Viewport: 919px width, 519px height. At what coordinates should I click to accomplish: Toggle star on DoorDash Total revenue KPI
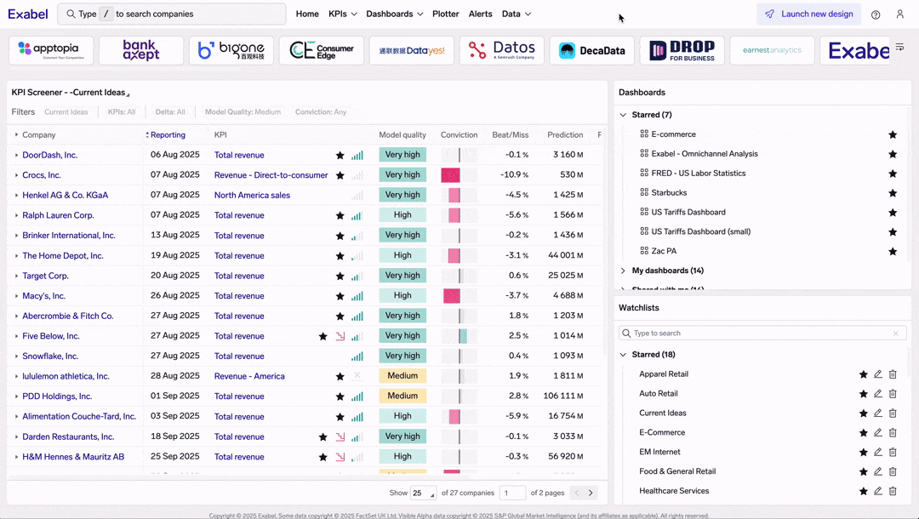click(340, 155)
